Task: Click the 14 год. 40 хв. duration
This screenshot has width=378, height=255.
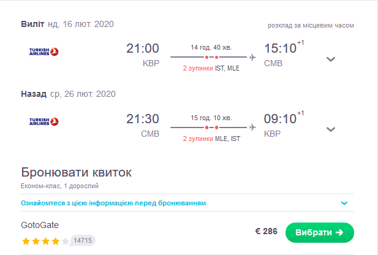Action: coord(211,48)
